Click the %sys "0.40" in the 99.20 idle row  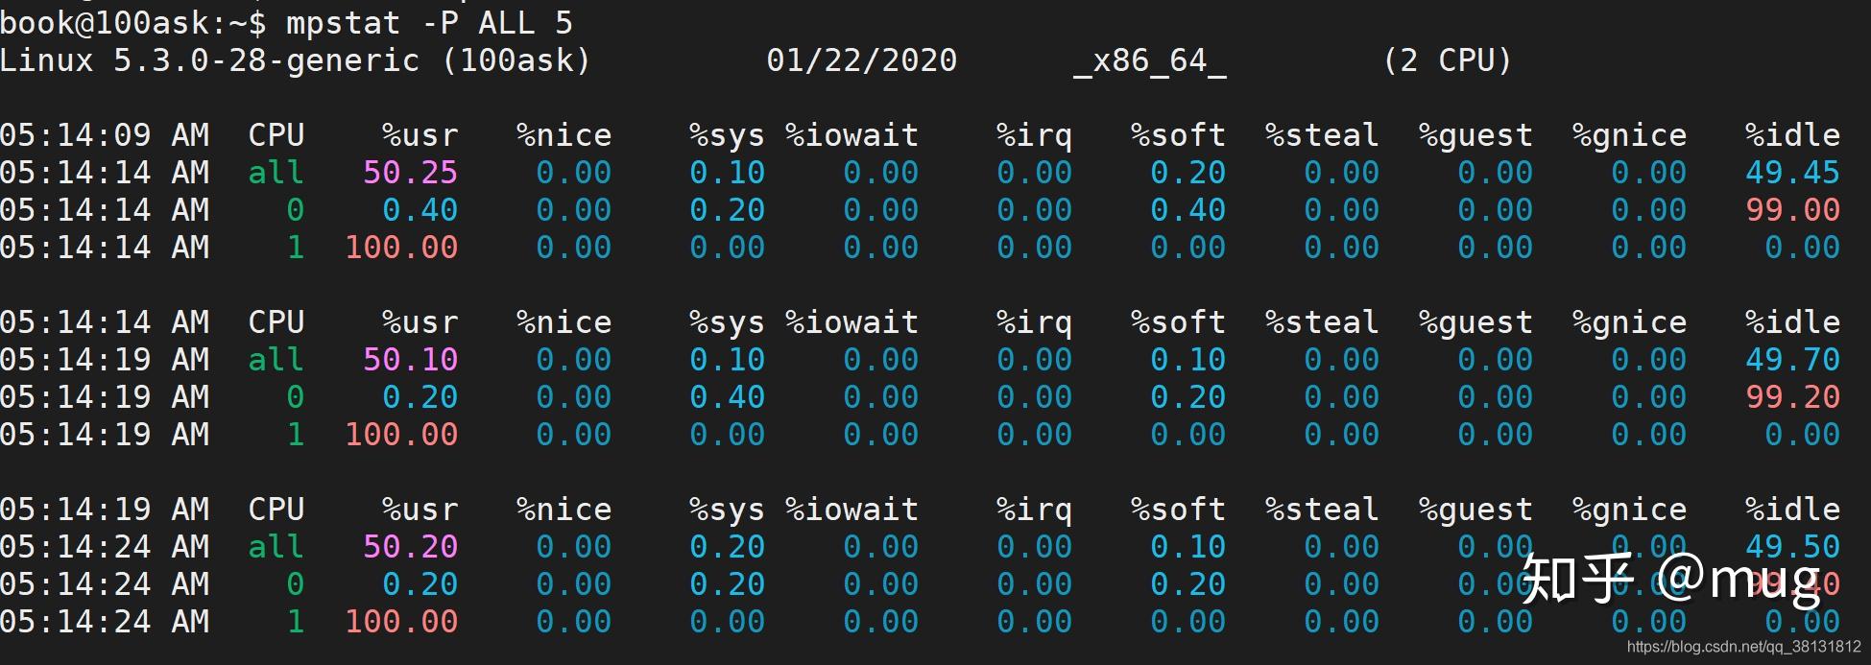pos(728,397)
